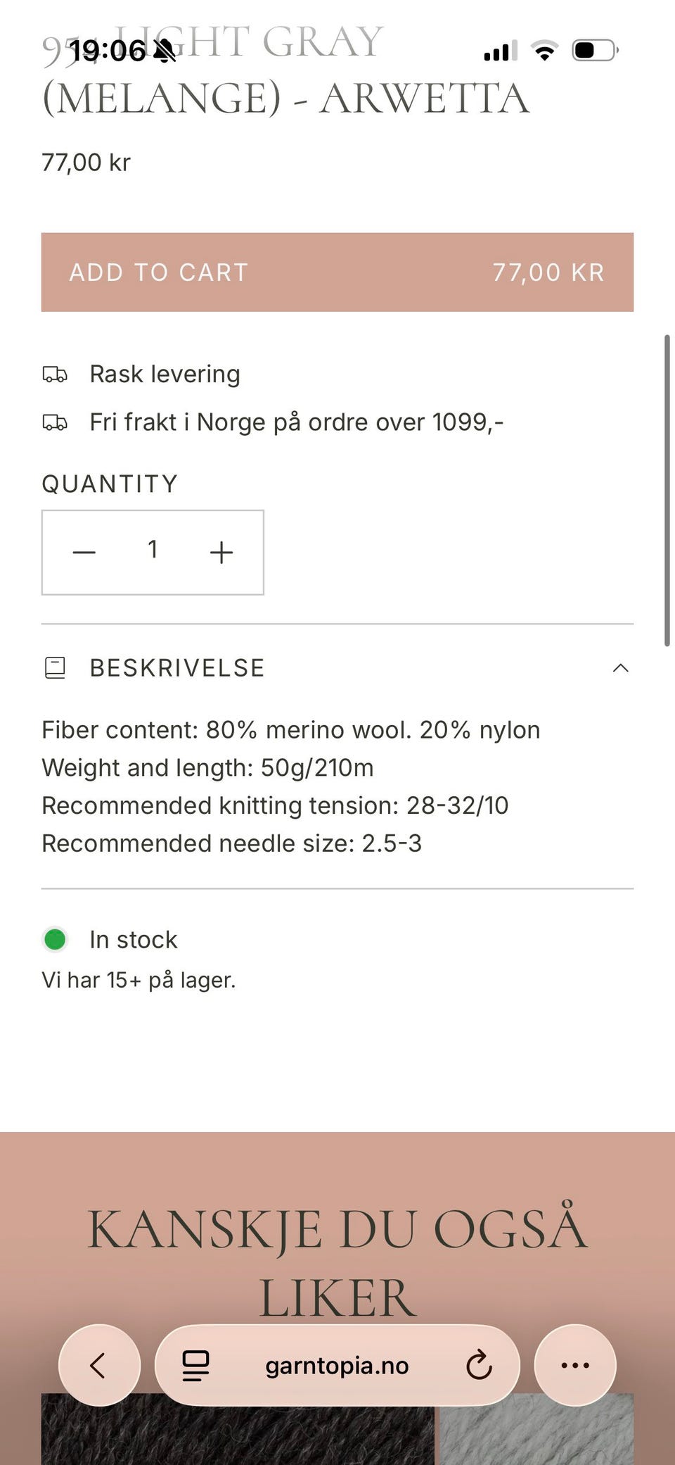
Task: Reload the garntopia.no page
Action: click(479, 1365)
